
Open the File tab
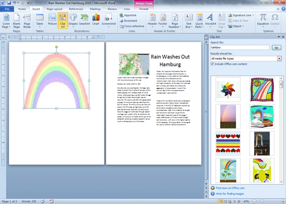[7, 9]
